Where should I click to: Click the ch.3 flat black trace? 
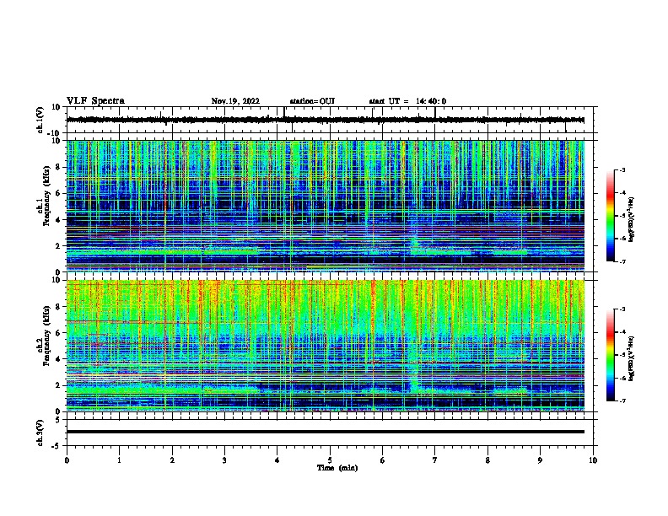point(325,432)
